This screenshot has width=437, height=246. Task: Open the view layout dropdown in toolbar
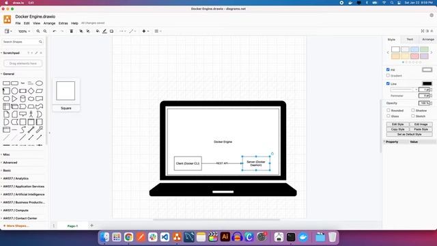pyautogui.click(x=8, y=31)
